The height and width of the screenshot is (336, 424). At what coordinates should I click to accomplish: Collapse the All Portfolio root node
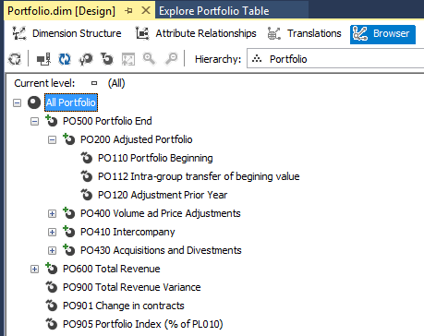click(18, 102)
